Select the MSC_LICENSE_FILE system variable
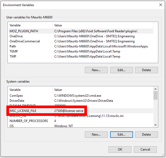This screenshot has height=158, width=166. [23, 111]
